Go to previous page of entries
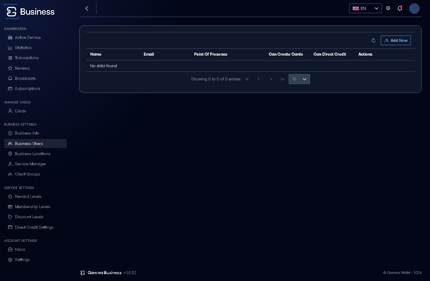This screenshot has height=281, width=430. coord(259,79)
